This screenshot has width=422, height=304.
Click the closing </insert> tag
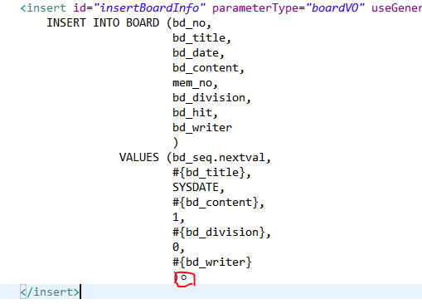tap(50, 292)
